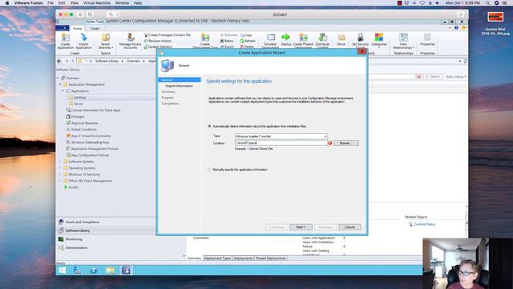Click the Browse button
Viewport: 513px width, 289px height.
(x=345, y=143)
